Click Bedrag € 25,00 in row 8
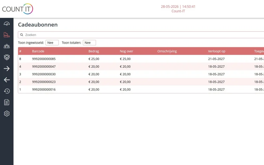The height and width of the screenshot is (165, 264). coord(94,59)
